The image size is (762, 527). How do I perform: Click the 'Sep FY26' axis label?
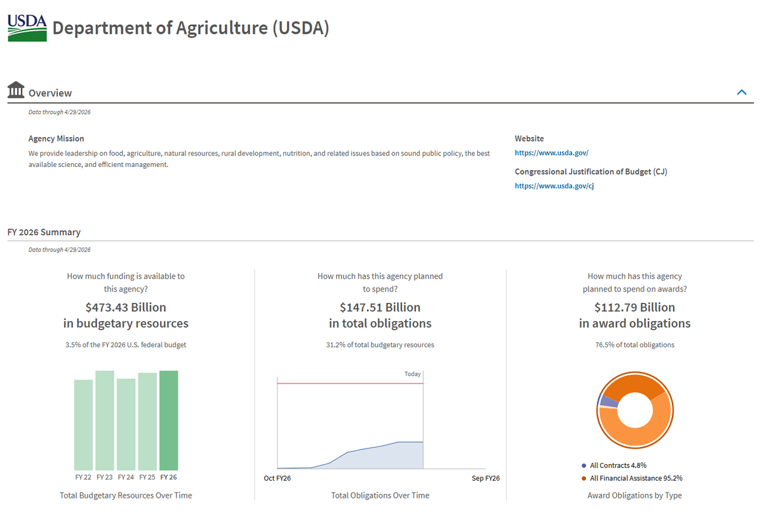[486, 478]
